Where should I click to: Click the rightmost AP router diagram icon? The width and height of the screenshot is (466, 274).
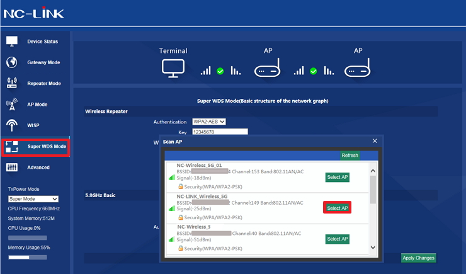[357, 68]
